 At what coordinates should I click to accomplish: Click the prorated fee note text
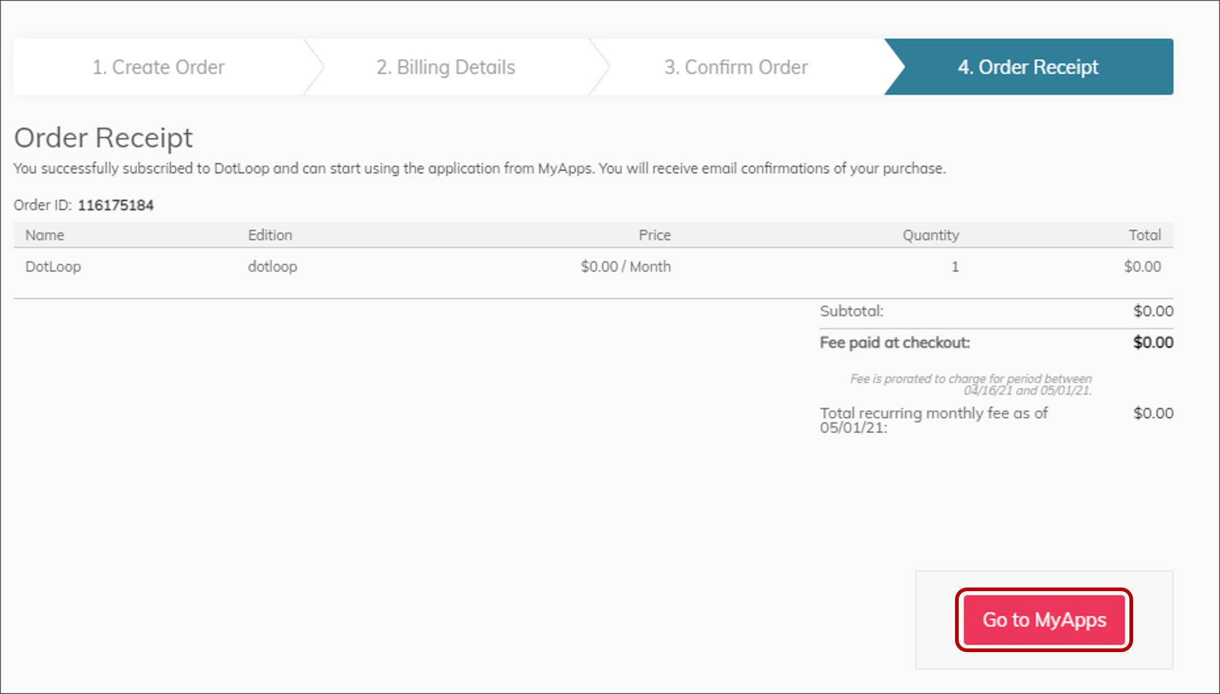click(971, 384)
